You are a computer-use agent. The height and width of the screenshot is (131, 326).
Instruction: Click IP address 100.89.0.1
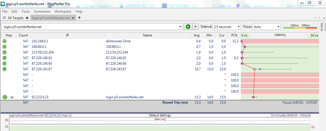(39, 47)
